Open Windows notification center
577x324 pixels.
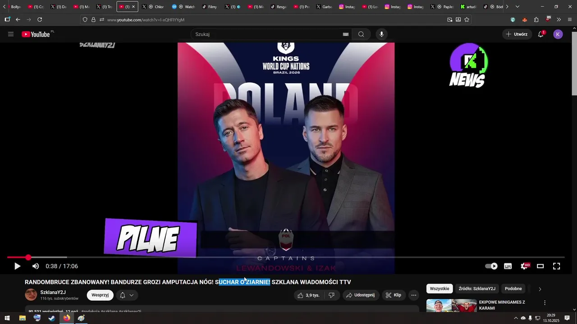[567, 318]
